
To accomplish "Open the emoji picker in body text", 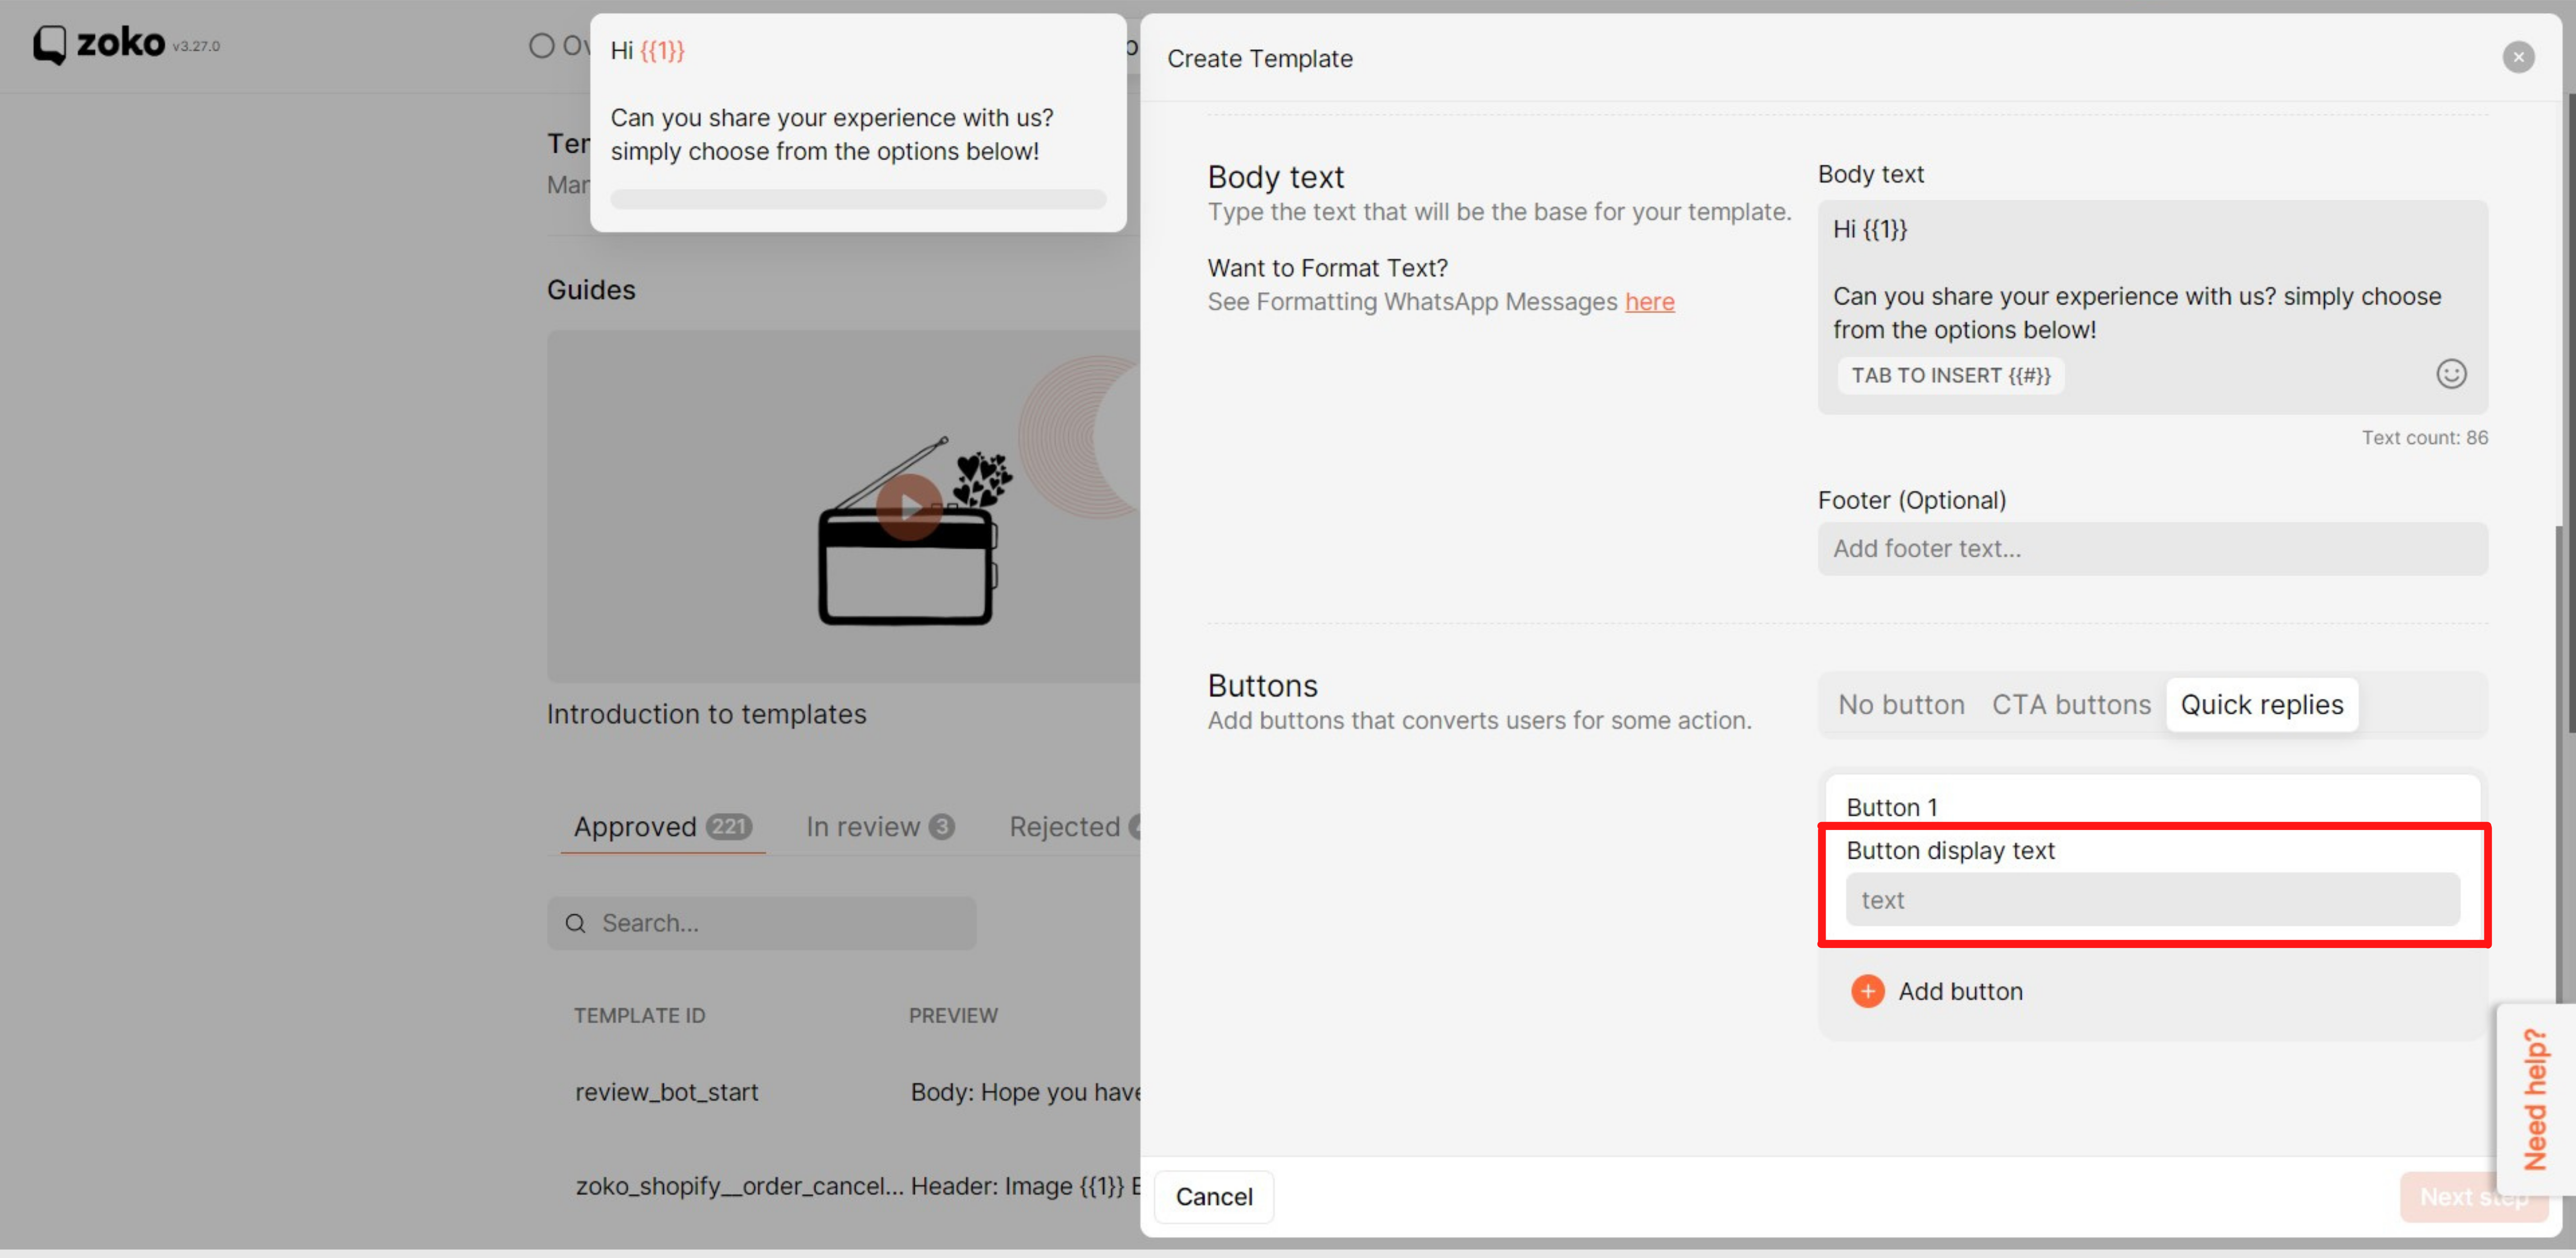I will [x=2450, y=374].
